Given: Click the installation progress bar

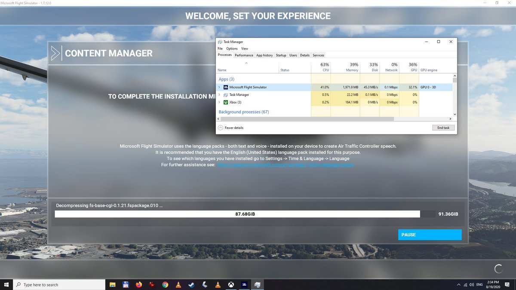Looking at the screenshot, I should [x=245, y=214].
